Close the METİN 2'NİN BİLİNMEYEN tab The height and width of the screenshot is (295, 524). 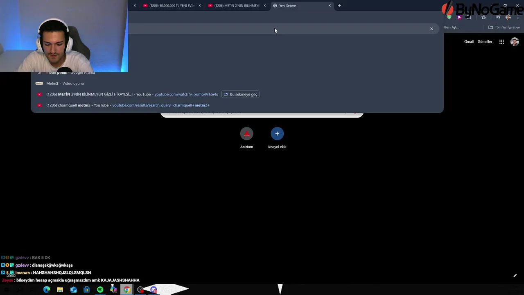pyautogui.click(x=264, y=6)
